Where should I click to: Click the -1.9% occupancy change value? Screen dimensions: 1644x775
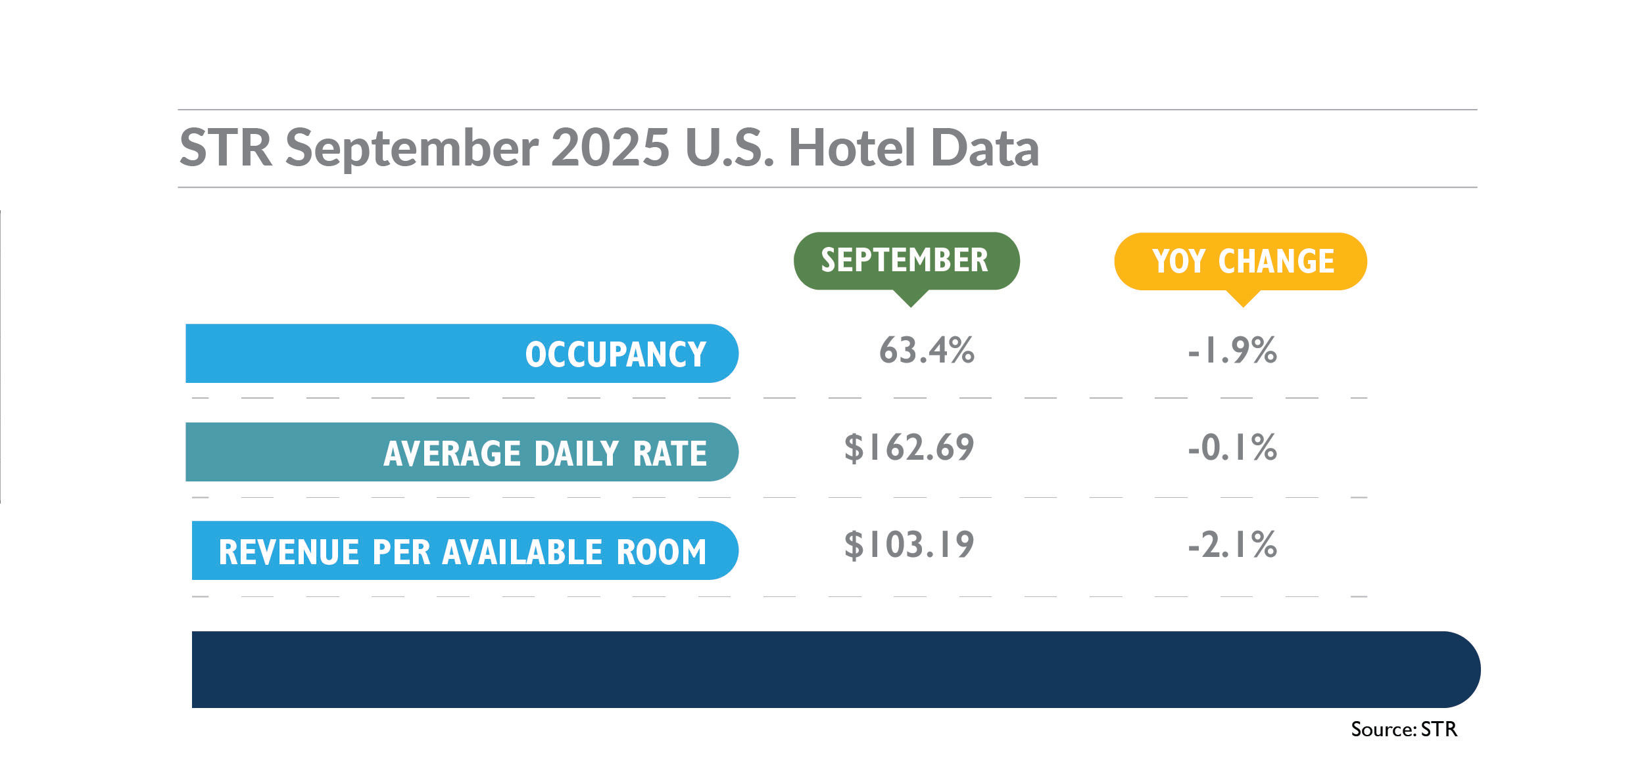(1232, 351)
